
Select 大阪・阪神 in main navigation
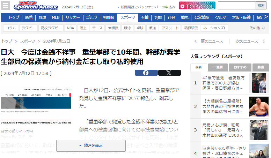241,17
